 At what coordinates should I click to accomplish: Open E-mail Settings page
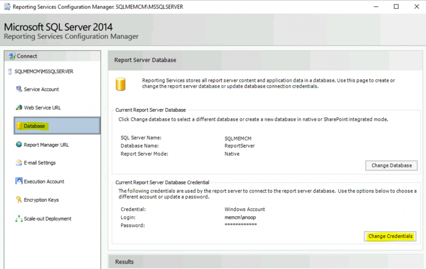coord(39,163)
